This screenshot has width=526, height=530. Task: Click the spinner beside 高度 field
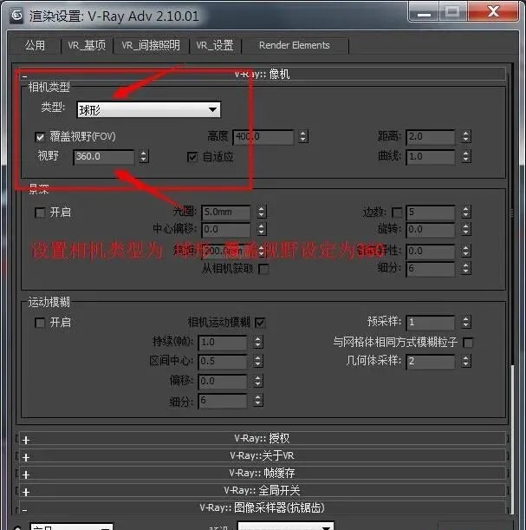302,137
